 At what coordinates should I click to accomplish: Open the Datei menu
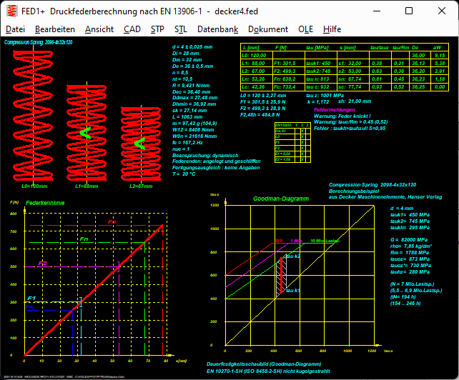(15, 29)
